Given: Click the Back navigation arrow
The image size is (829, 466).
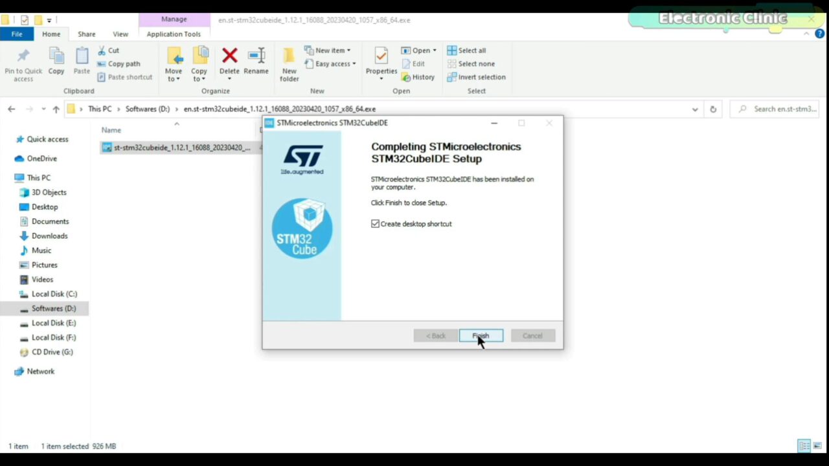Looking at the screenshot, I should (x=12, y=109).
